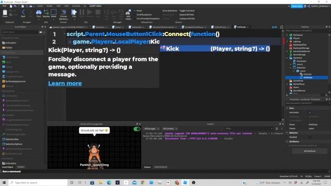The image size is (331, 186).
Task: Switch to the HOME ribbon tab
Action: (40, 6)
